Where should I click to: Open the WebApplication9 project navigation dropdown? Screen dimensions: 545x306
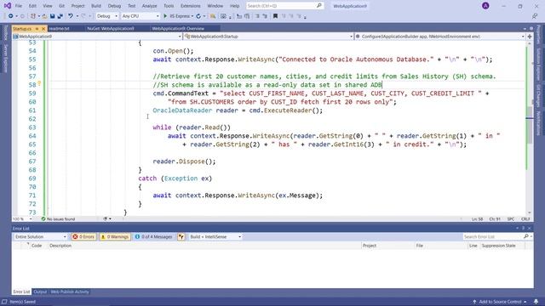click(97, 37)
